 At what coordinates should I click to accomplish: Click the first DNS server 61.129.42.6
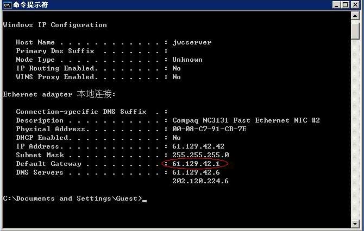pyautogui.click(x=196, y=172)
